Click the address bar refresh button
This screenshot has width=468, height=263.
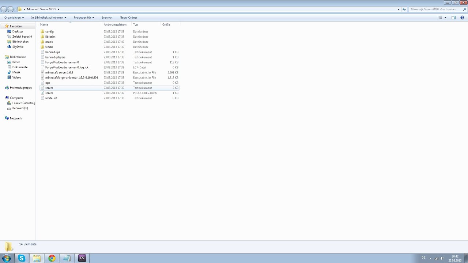pos(404,9)
